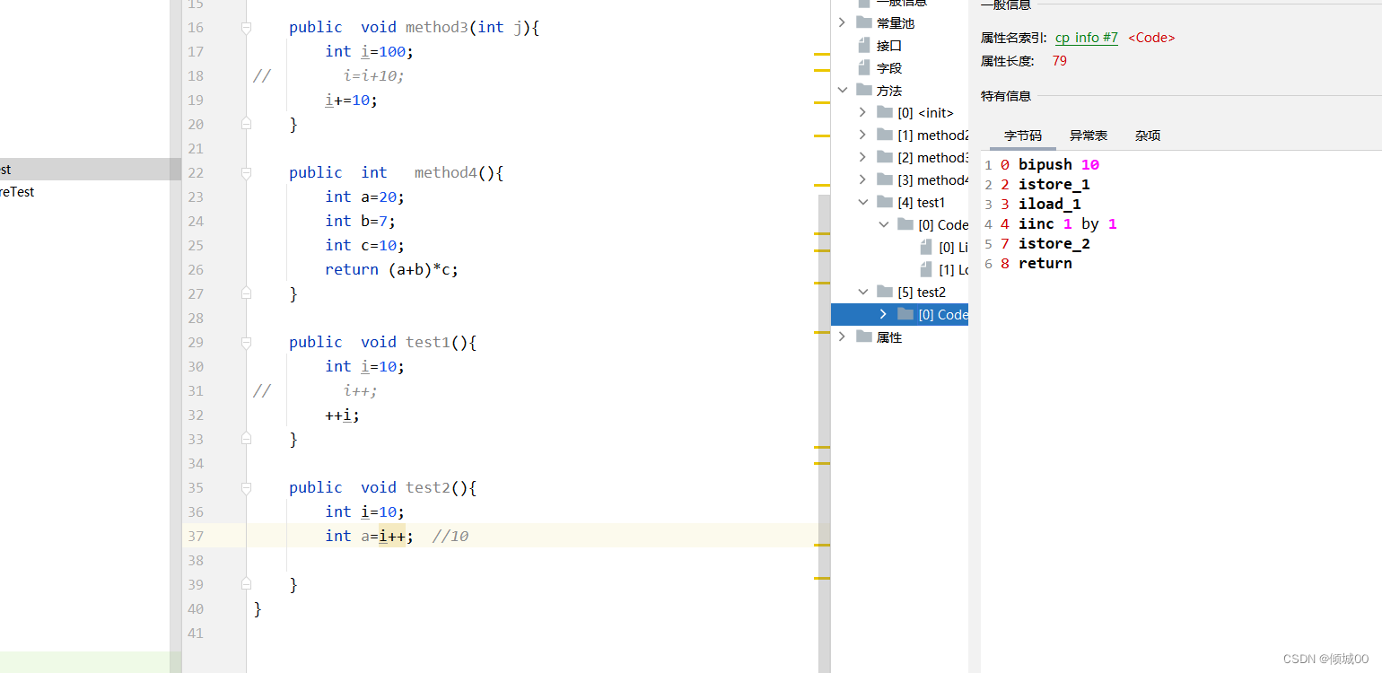Collapse the [5] test2 node chevron
Screen dimensions: 1382x673
coord(862,292)
